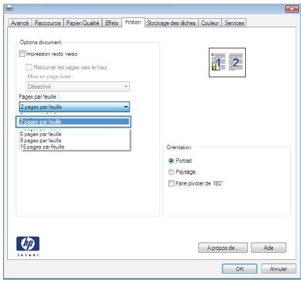Click the A propos de... button

(x=223, y=248)
